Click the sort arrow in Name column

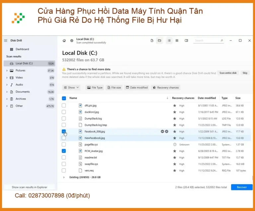pos(167,98)
